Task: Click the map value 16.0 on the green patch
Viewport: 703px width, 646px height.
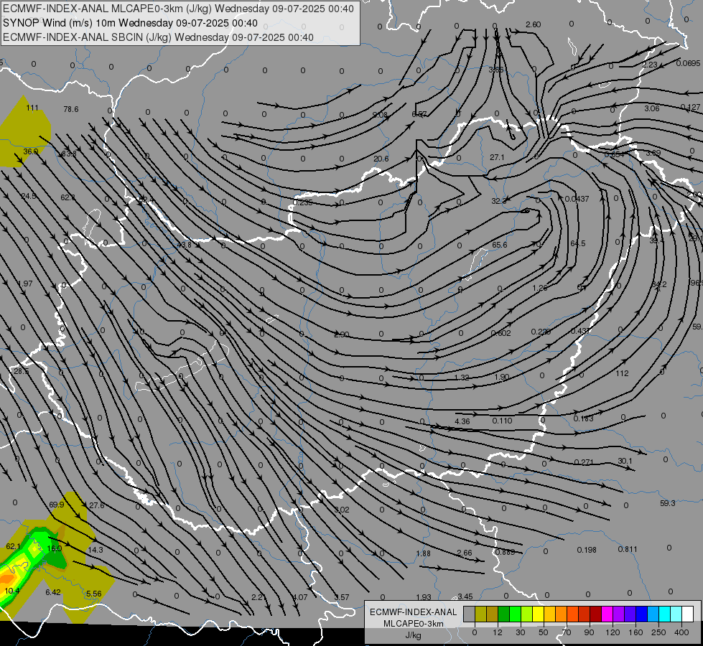Action: pyautogui.click(x=55, y=548)
